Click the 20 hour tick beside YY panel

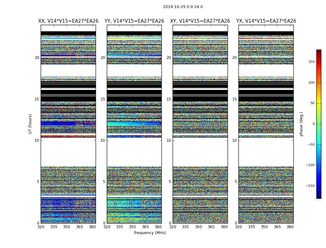pos(103,58)
